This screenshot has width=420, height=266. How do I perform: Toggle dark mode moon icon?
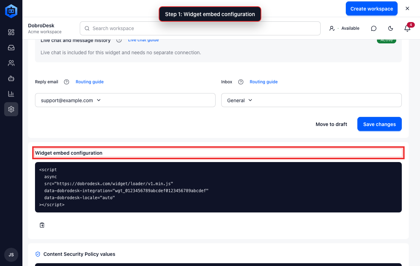tap(391, 28)
